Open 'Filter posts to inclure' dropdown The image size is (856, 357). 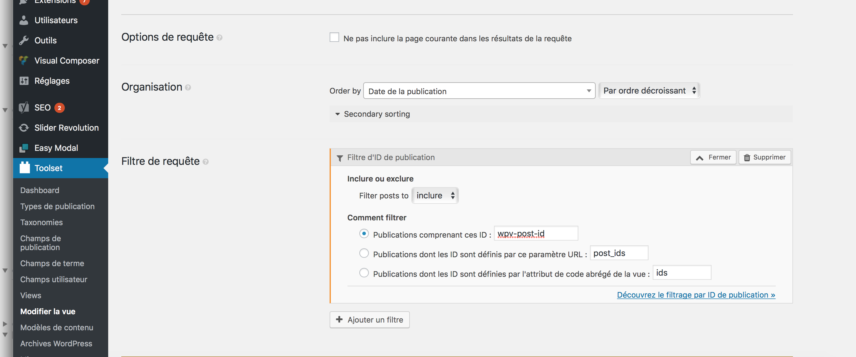[435, 196]
